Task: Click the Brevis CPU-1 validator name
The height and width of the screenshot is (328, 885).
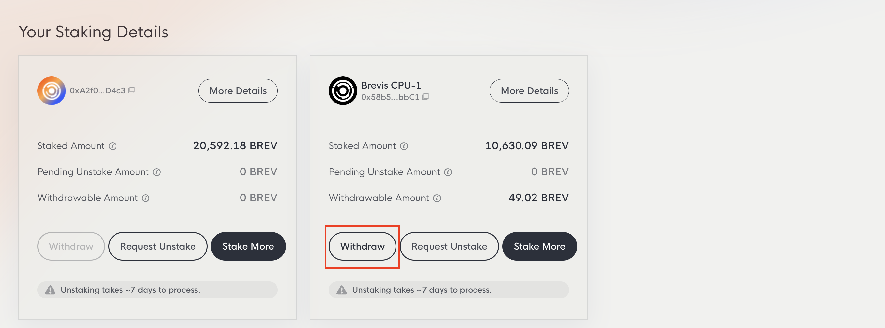Action: [391, 85]
